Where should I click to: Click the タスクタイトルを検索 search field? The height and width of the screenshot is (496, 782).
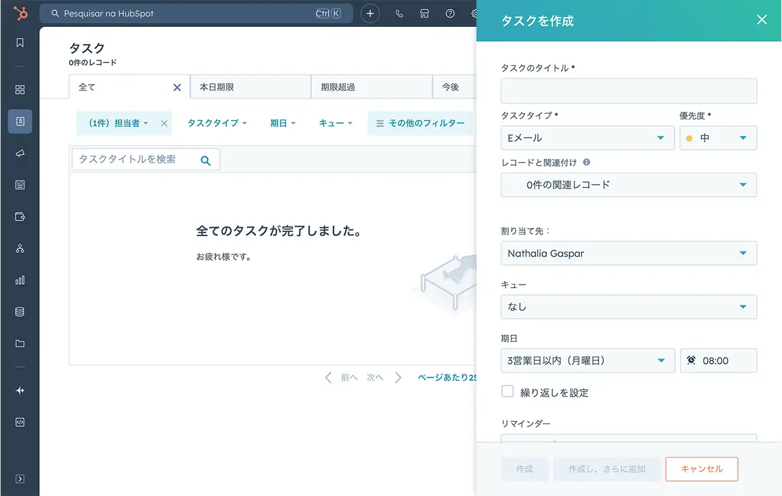(x=145, y=159)
